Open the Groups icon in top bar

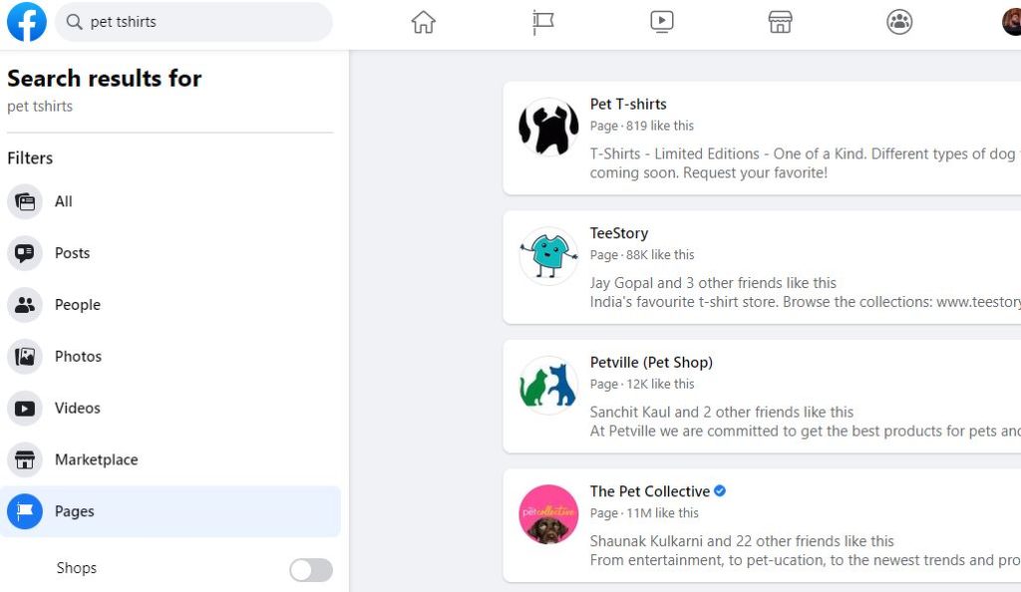(899, 22)
